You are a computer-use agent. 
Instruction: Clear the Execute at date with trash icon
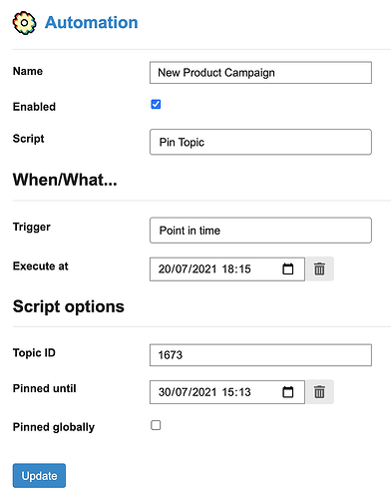click(x=320, y=268)
